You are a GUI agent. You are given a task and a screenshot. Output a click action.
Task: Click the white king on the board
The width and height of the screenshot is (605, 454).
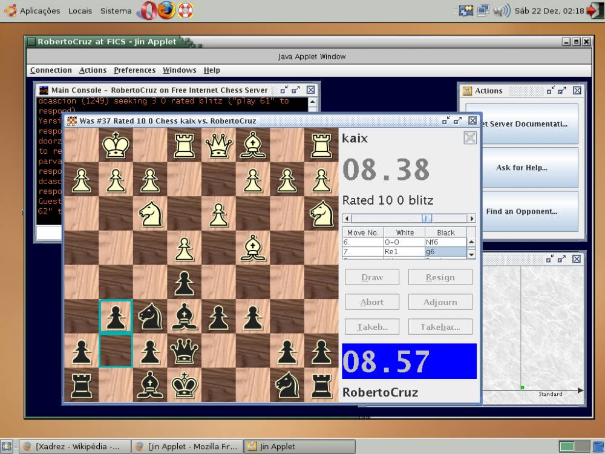[x=116, y=145]
